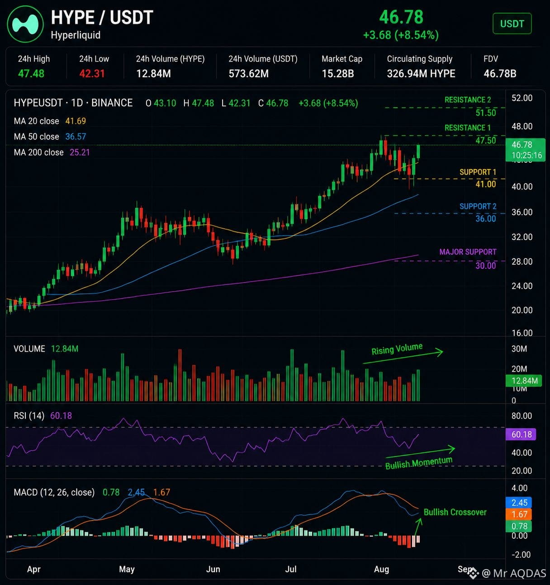Screen dimensions: 550x585
Task: Click the 30.00 major support value
Action: (486, 265)
